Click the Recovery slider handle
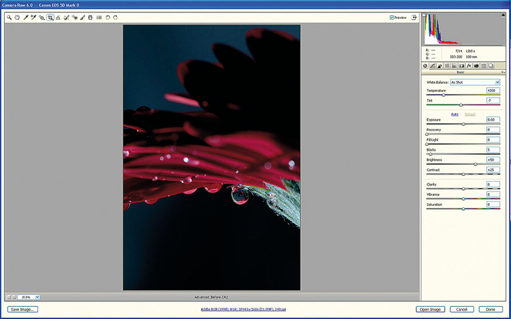This screenshot has height=319, width=511. (x=427, y=134)
